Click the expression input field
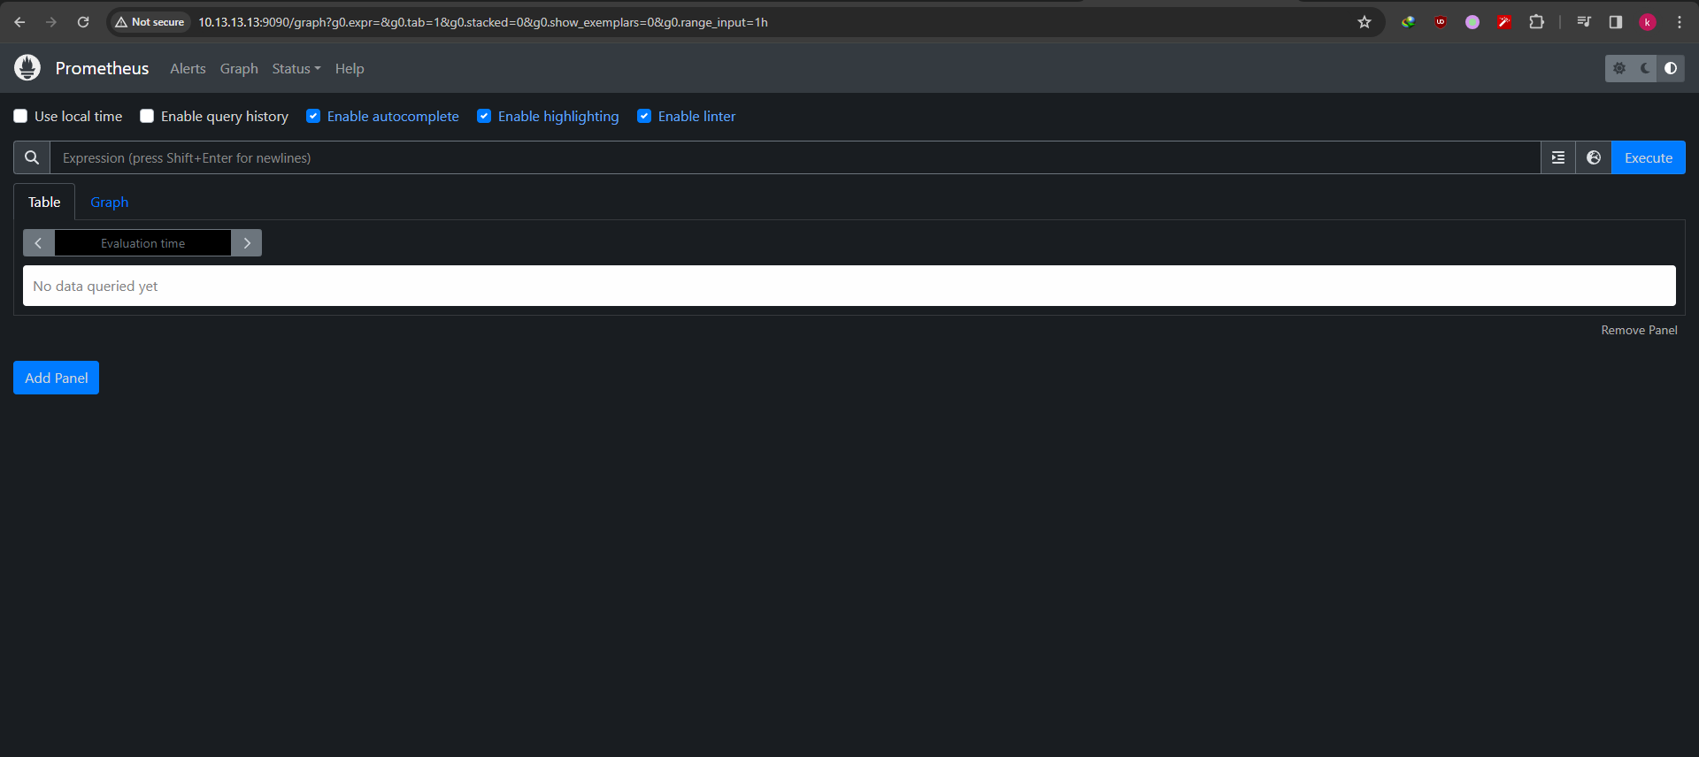The width and height of the screenshot is (1699, 757). (794, 157)
